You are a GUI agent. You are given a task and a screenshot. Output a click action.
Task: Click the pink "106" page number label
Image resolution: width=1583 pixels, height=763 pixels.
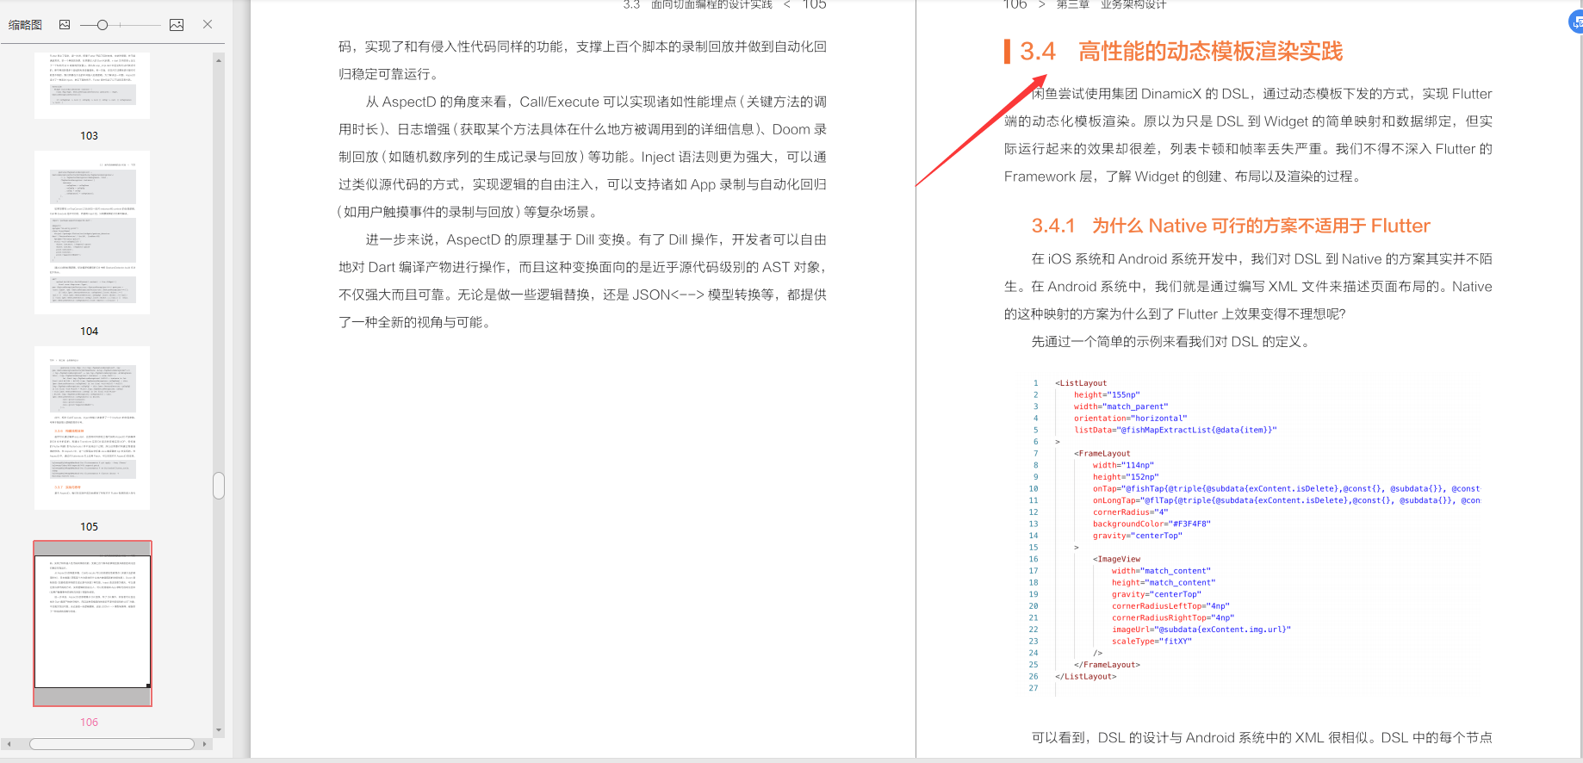90,723
